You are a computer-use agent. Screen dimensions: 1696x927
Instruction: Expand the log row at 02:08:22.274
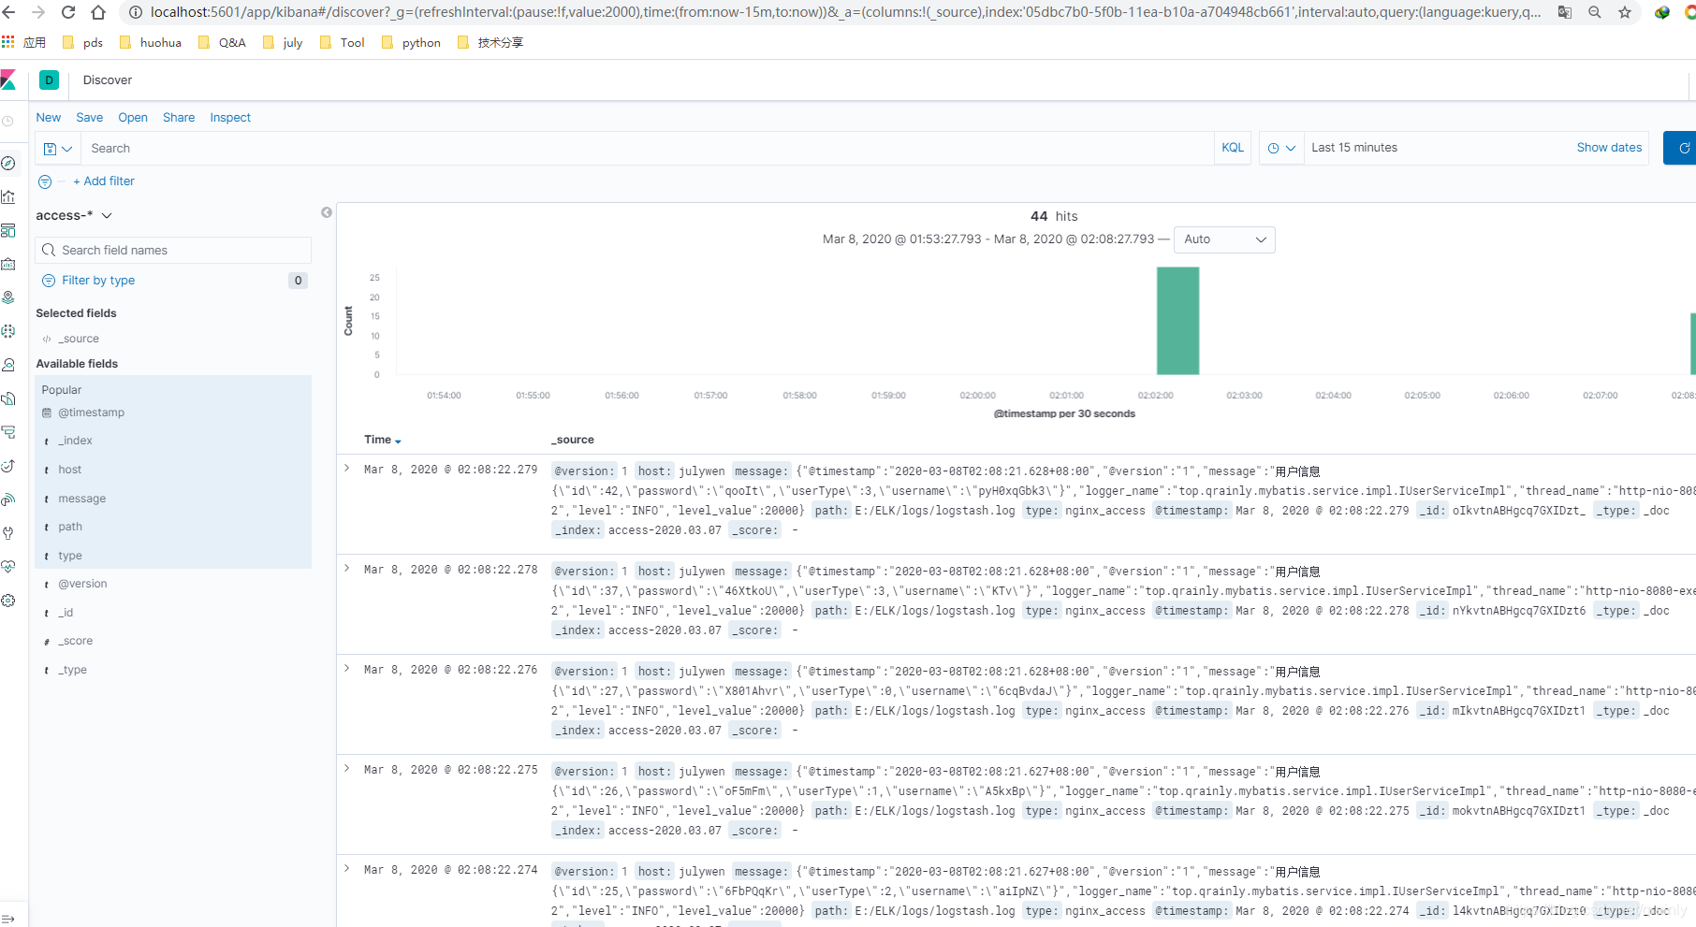pos(347,869)
